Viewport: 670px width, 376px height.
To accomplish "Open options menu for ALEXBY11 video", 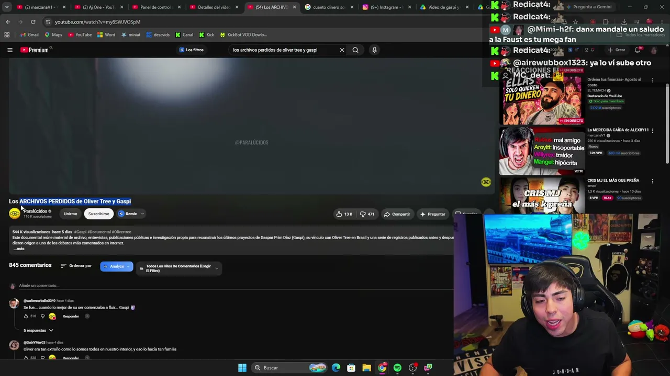I will (x=653, y=131).
